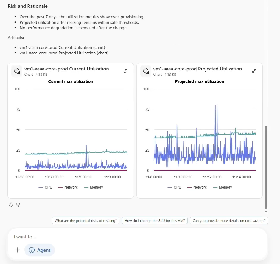280x264 pixels.
Task: Click the Agent button
Action: coord(40,250)
